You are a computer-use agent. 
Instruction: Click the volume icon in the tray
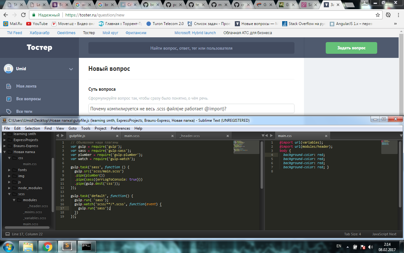pos(371,247)
